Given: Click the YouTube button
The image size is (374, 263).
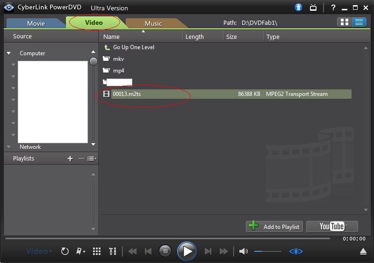Looking at the screenshot, I should (332, 226).
